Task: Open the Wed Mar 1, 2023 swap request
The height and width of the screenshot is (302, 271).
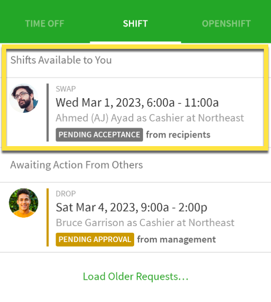Action: pos(135,112)
